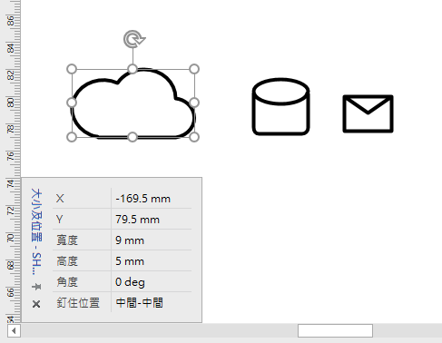Click the rotation handle above cloud

click(x=134, y=39)
